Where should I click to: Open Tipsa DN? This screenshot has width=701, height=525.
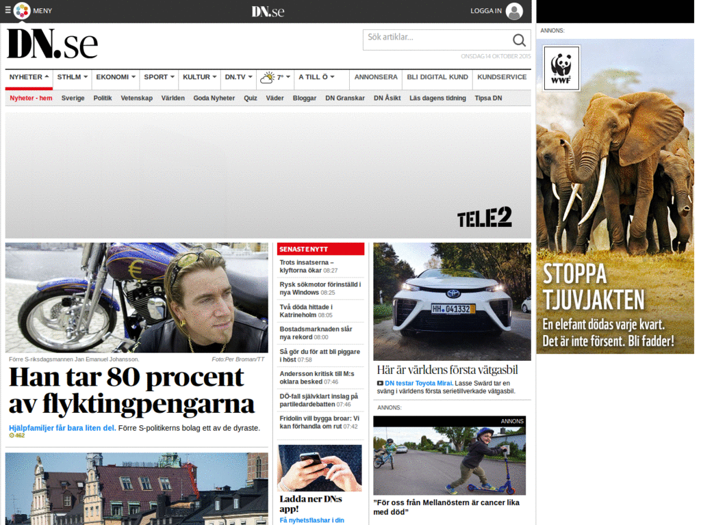point(488,98)
